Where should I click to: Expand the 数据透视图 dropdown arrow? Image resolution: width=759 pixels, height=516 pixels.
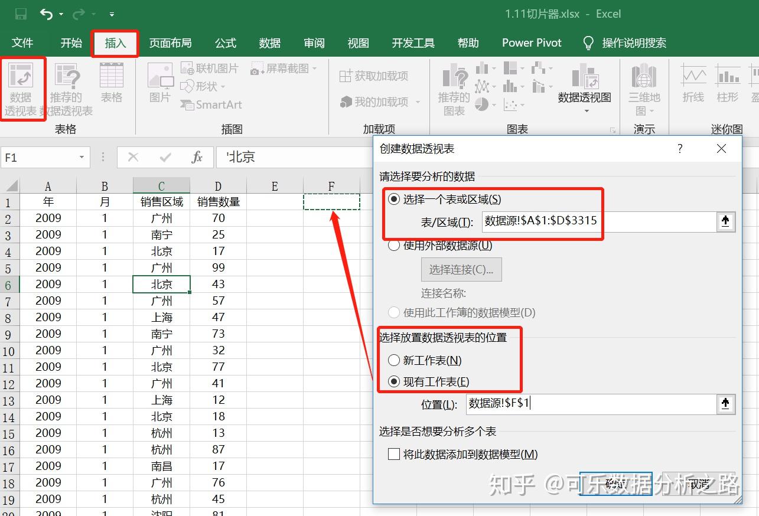click(587, 112)
